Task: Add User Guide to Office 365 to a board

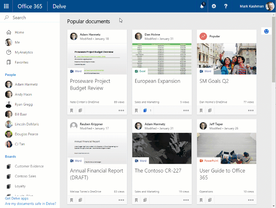Action: [210, 200]
